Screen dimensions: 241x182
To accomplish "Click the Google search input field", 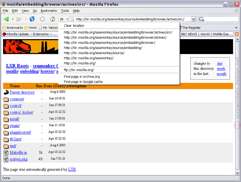I will tap(222, 19).
